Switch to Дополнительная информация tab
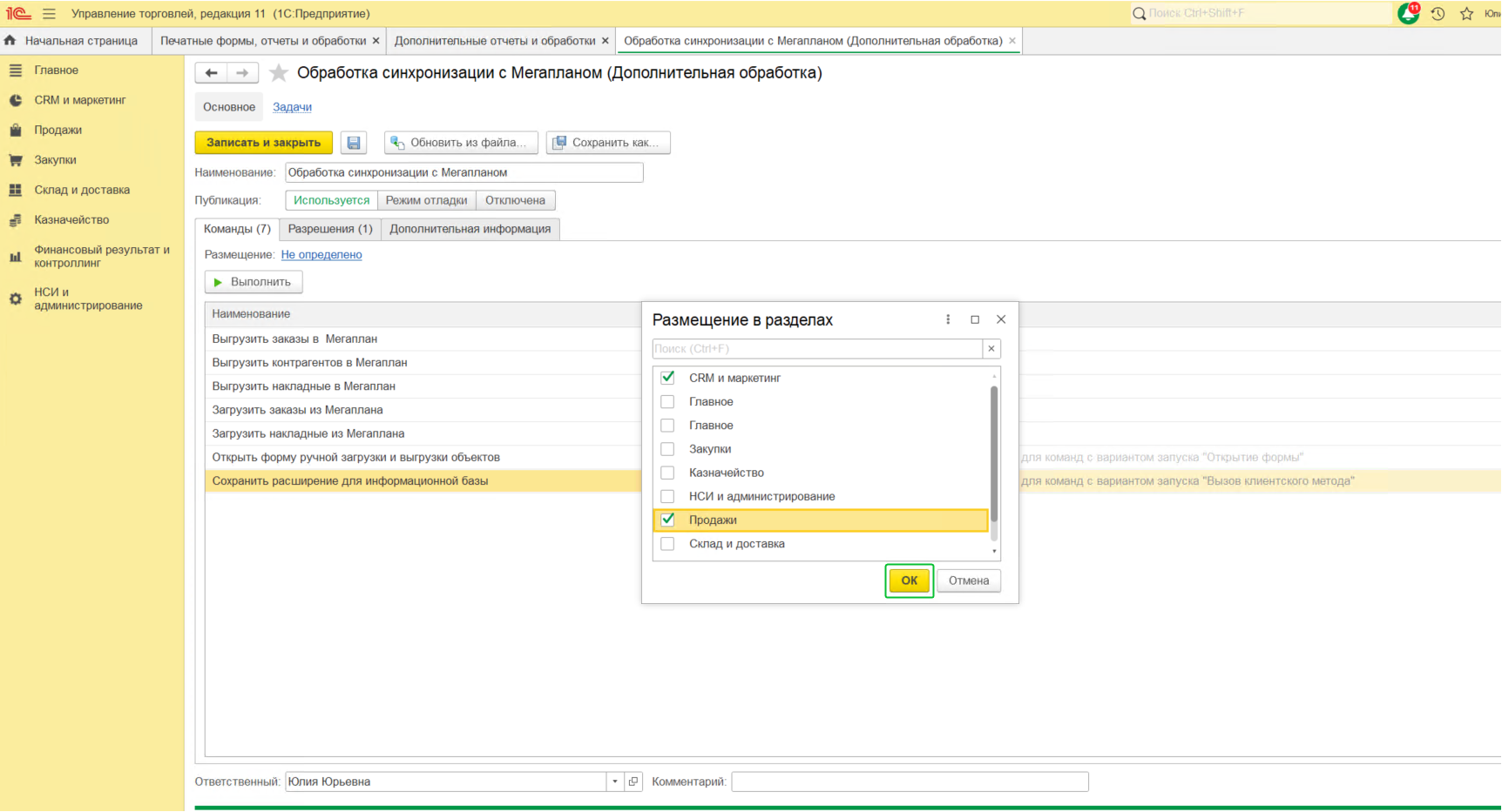This screenshot has width=1502, height=812. coord(470,229)
